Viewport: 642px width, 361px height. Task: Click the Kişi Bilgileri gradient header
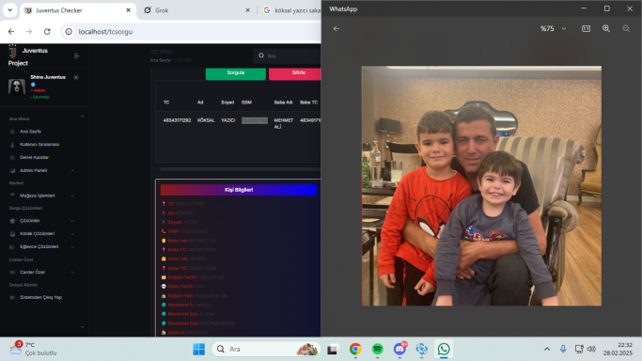tap(239, 190)
